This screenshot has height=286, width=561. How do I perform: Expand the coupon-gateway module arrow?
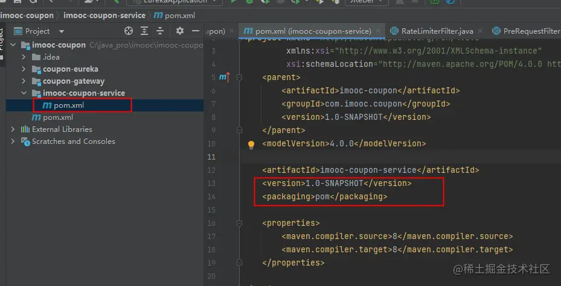tap(24, 81)
